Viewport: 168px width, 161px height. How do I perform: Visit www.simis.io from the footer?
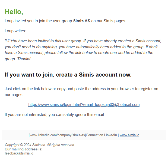click(x=129, y=135)
